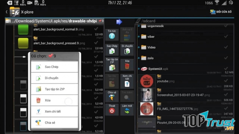Tap Đổi cửa sổ switch pane button
Viewport: 239px width, 134px height.
click(220, 12)
